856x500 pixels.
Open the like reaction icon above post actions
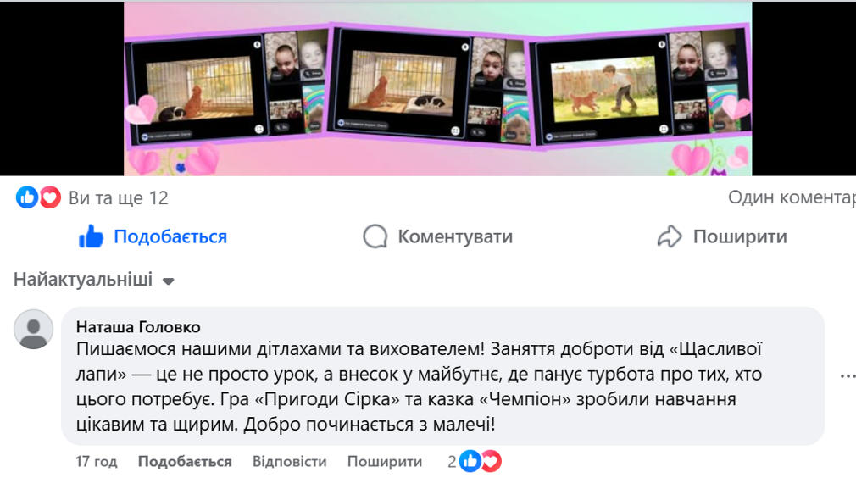[x=27, y=197]
